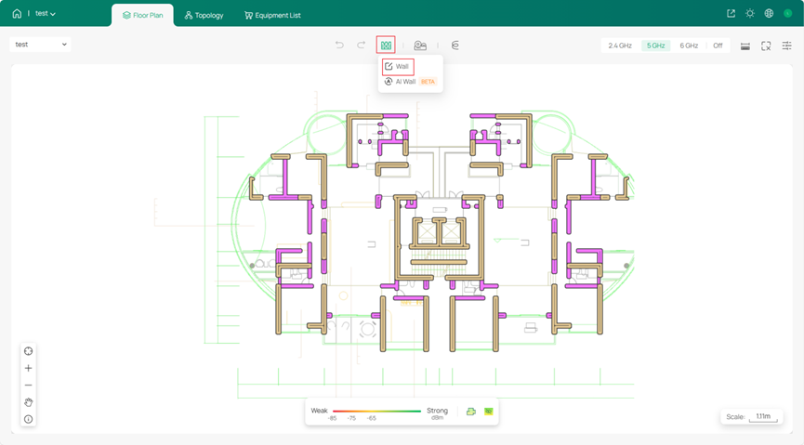Click the Scale 1.11m value
The image size is (804, 445).
tap(764, 417)
